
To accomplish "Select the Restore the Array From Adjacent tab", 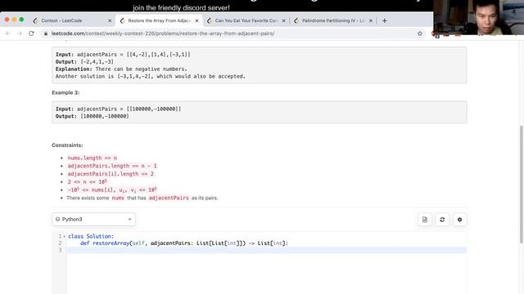I will [x=159, y=20].
